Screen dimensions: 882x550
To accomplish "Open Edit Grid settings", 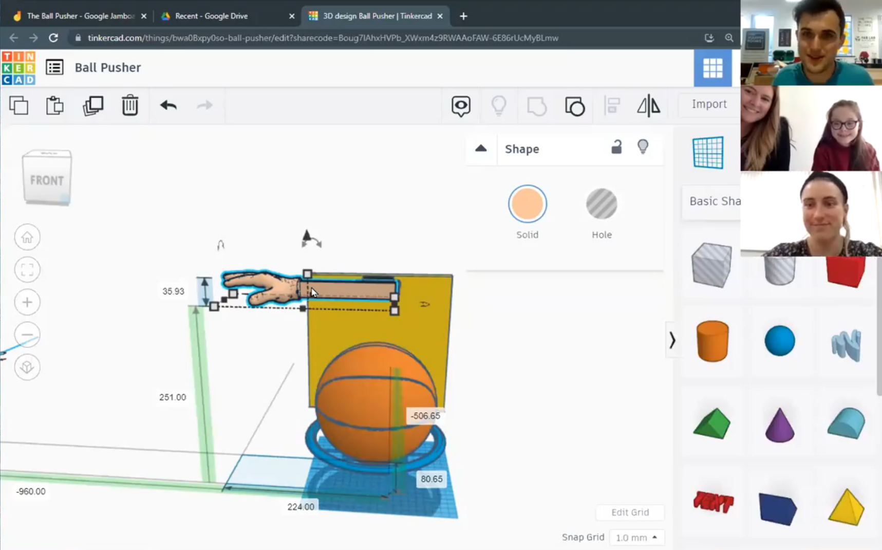I will click(x=630, y=512).
